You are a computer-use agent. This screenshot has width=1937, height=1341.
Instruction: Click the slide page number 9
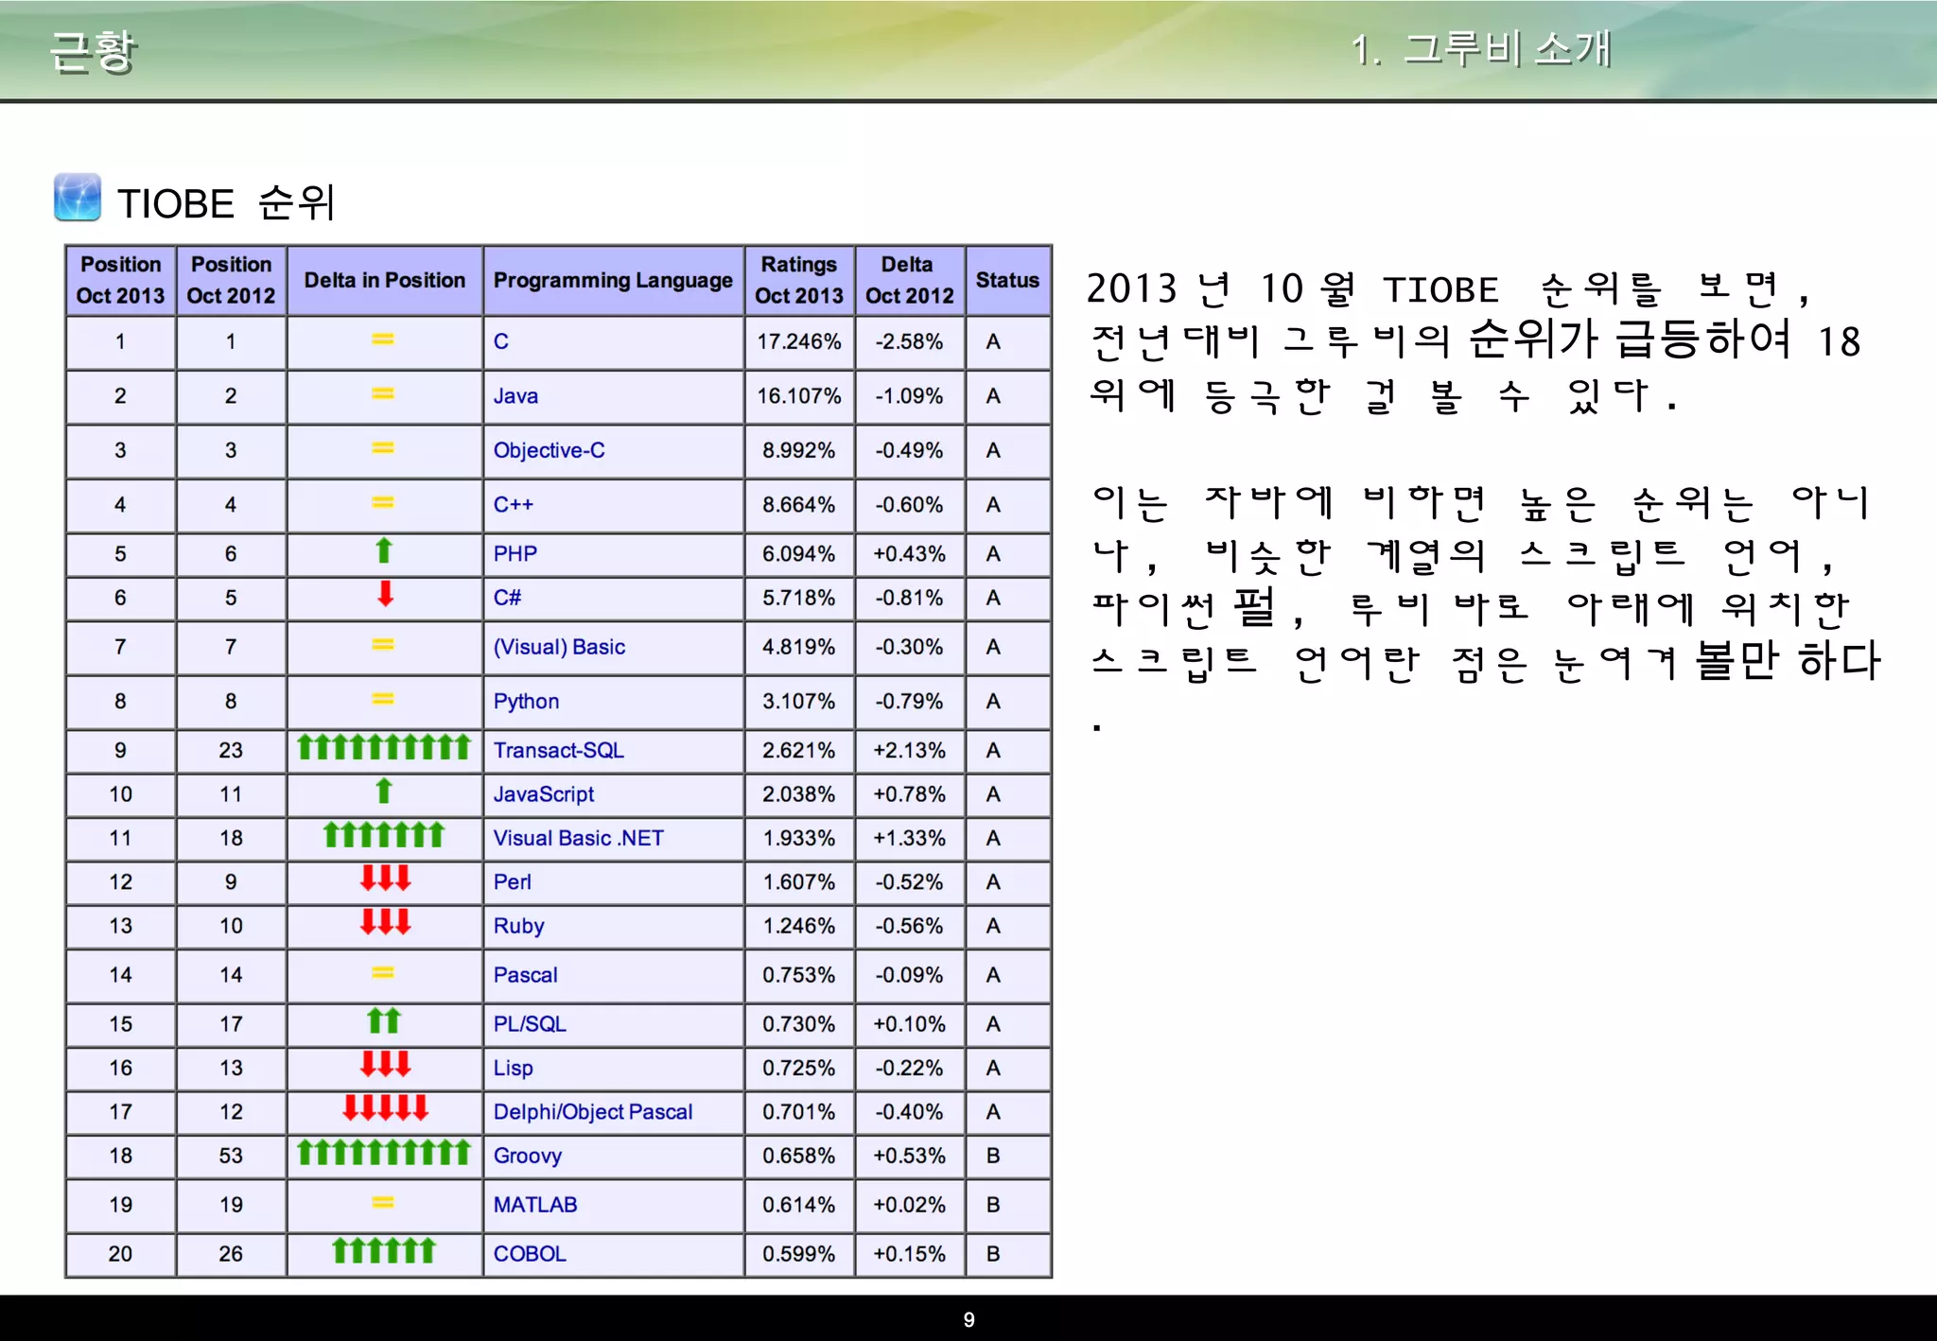(968, 1319)
